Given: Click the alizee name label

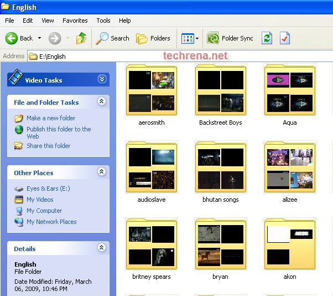Looking at the screenshot, I should coord(290,200).
